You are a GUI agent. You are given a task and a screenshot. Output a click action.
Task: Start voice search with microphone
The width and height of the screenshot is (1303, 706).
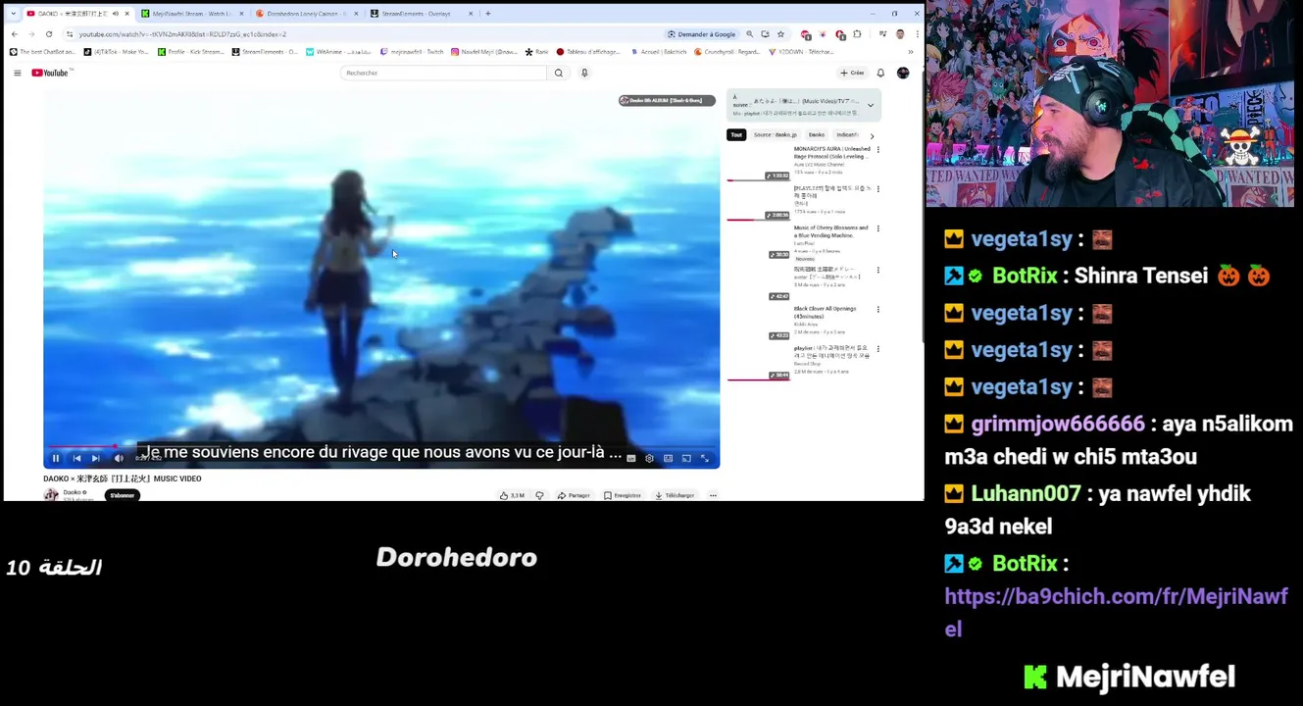584,73
